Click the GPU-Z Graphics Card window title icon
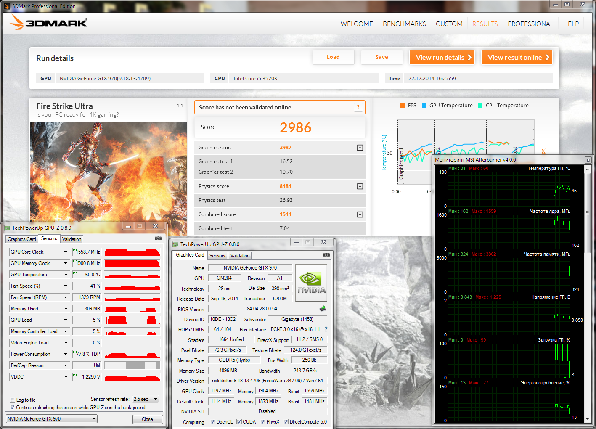 click(x=175, y=244)
